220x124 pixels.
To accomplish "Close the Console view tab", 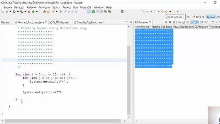I will [x=150, y=22].
